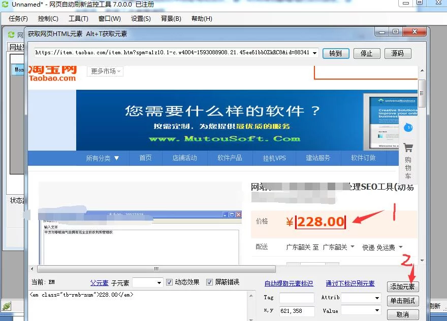Click the 自动提取元素标识 link
The image size is (447, 321).
click(x=289, y=283)
